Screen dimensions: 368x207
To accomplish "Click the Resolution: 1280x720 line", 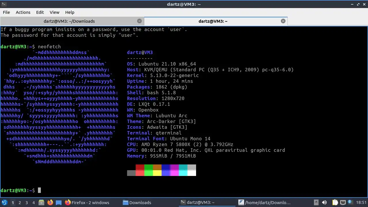I will point(156,98).
